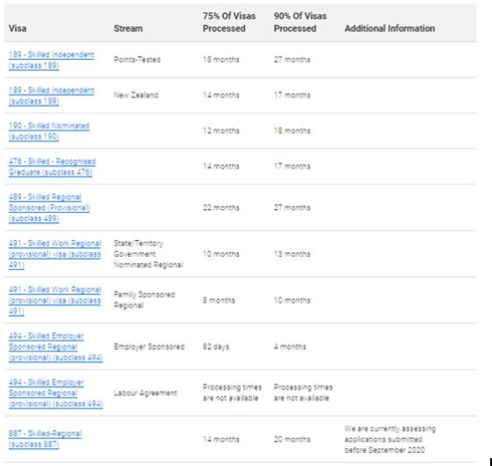Open 489 Skilled Regional Sponsored link
This screenshot has height=466, width=492.
pyautogui.click(x=49, y=207)
